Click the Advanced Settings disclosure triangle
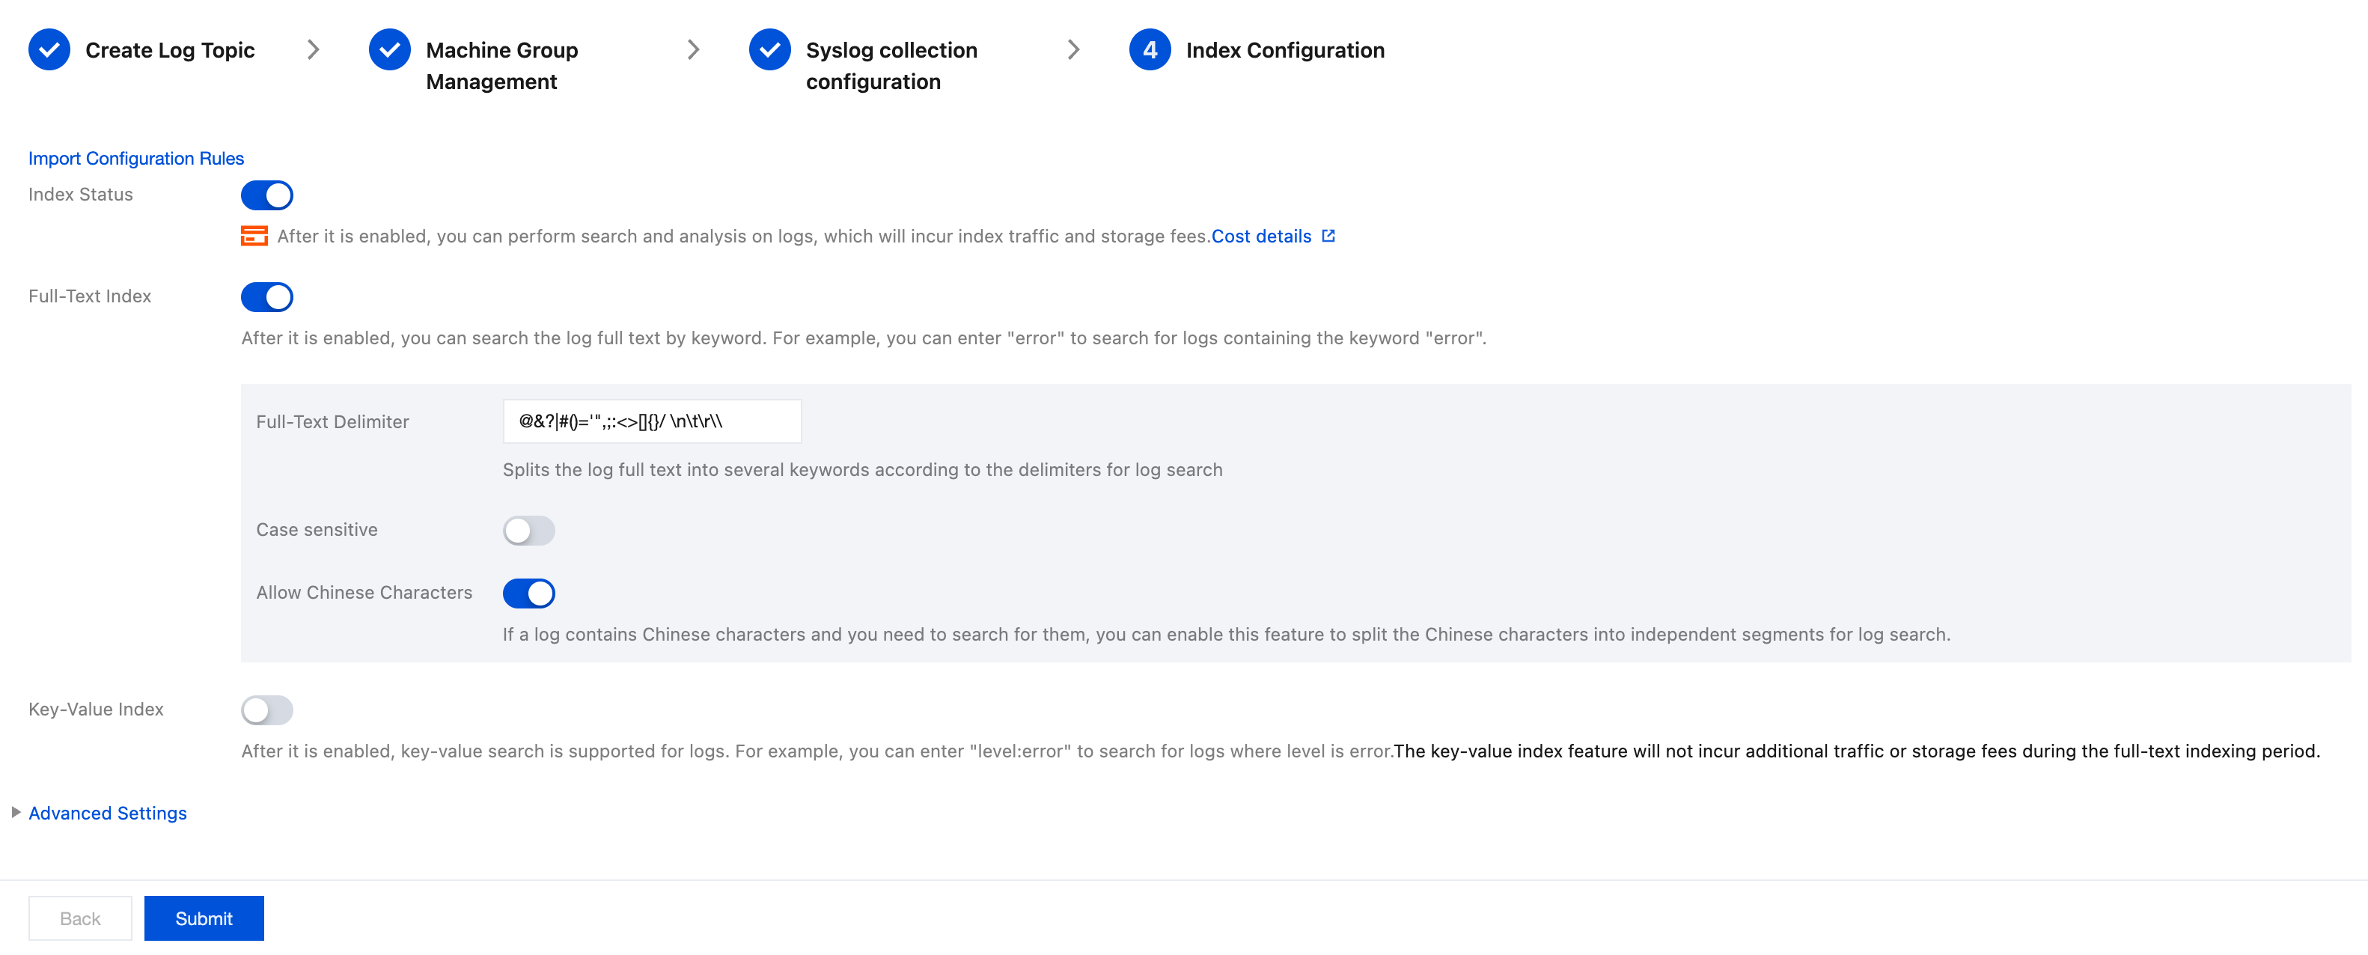This screenshot has width=2368, height=955. [16, 813]
